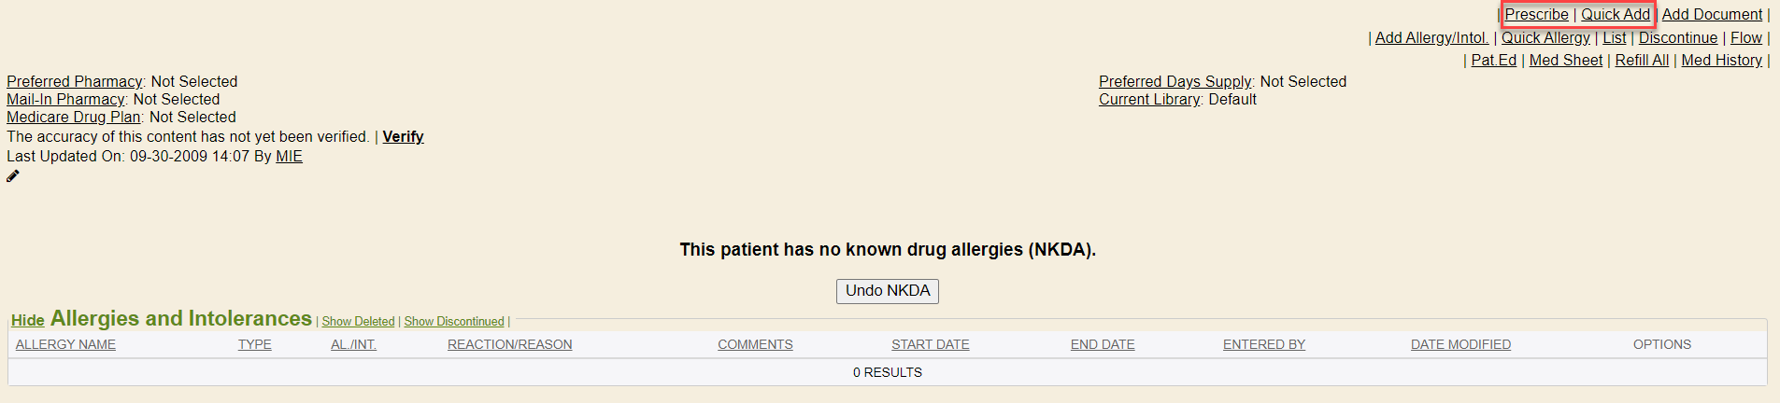Open the Discontinue link

[1677, 38]
